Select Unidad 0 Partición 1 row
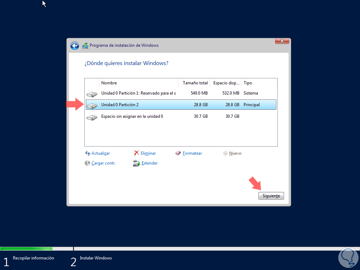Viewport: 360px width, 270px height. (x=181, y=93)
